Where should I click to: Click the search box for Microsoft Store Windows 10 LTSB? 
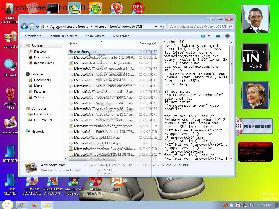click(x=200, y=27)
